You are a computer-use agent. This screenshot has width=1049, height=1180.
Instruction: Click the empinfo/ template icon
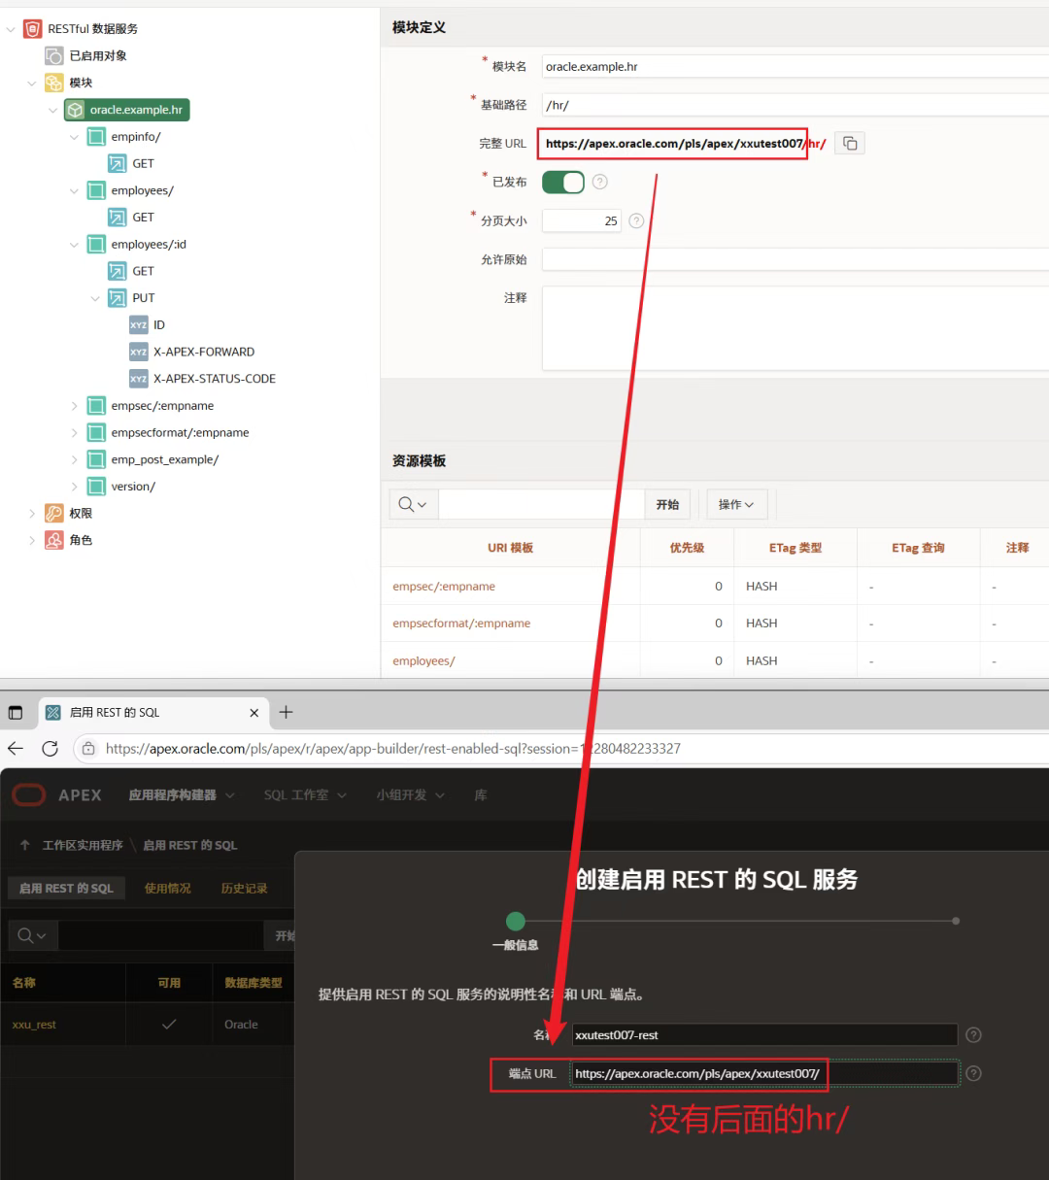point(96,137)
